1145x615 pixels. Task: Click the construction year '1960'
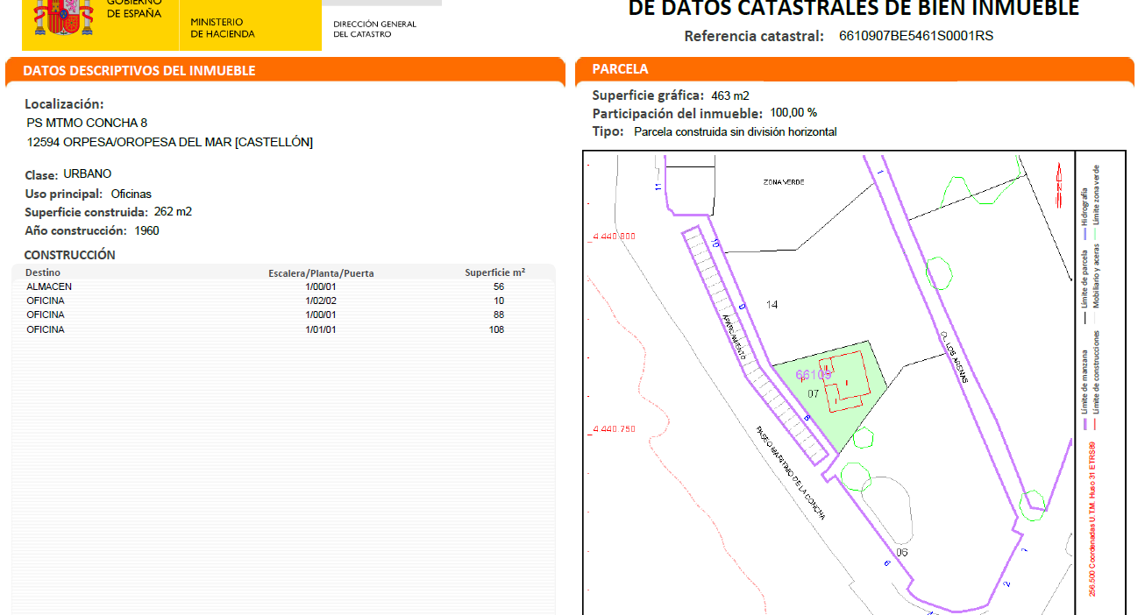point(147,230)
